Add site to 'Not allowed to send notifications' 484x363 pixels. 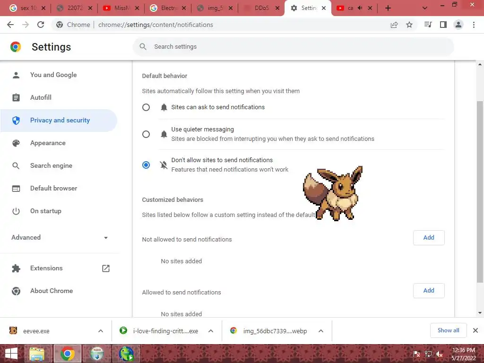pos(429,238)
